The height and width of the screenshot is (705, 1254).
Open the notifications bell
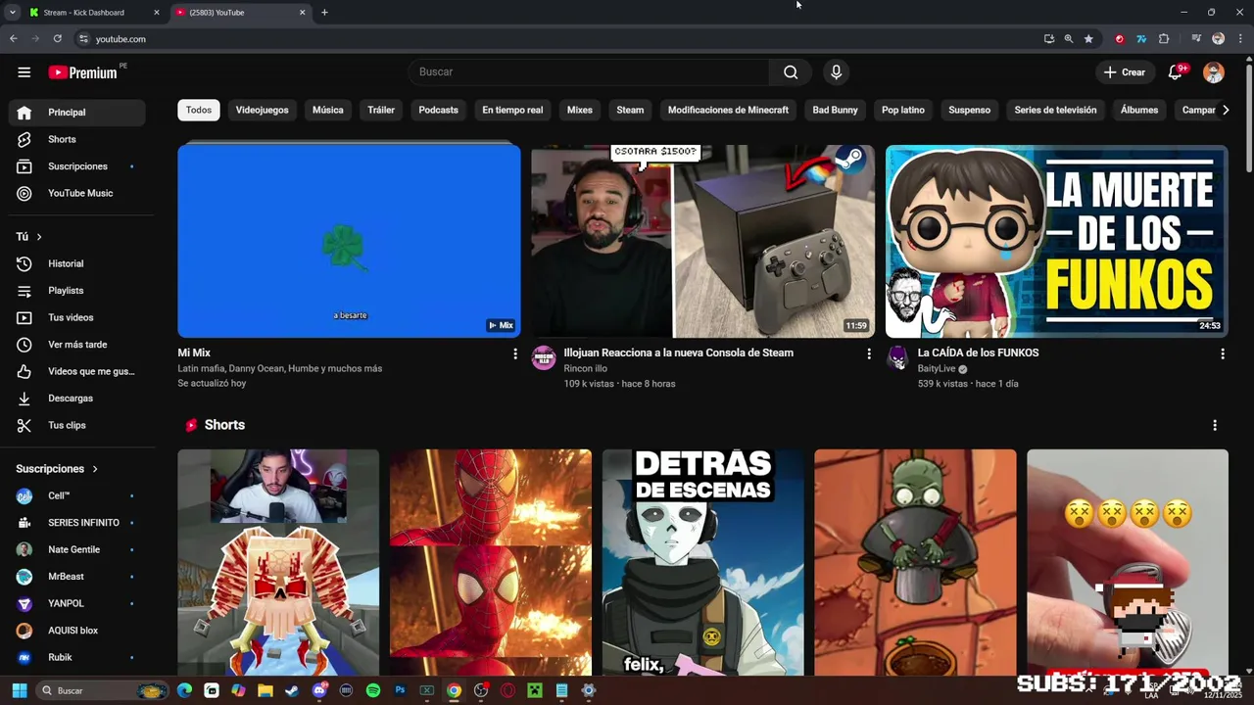[1176, 72]
